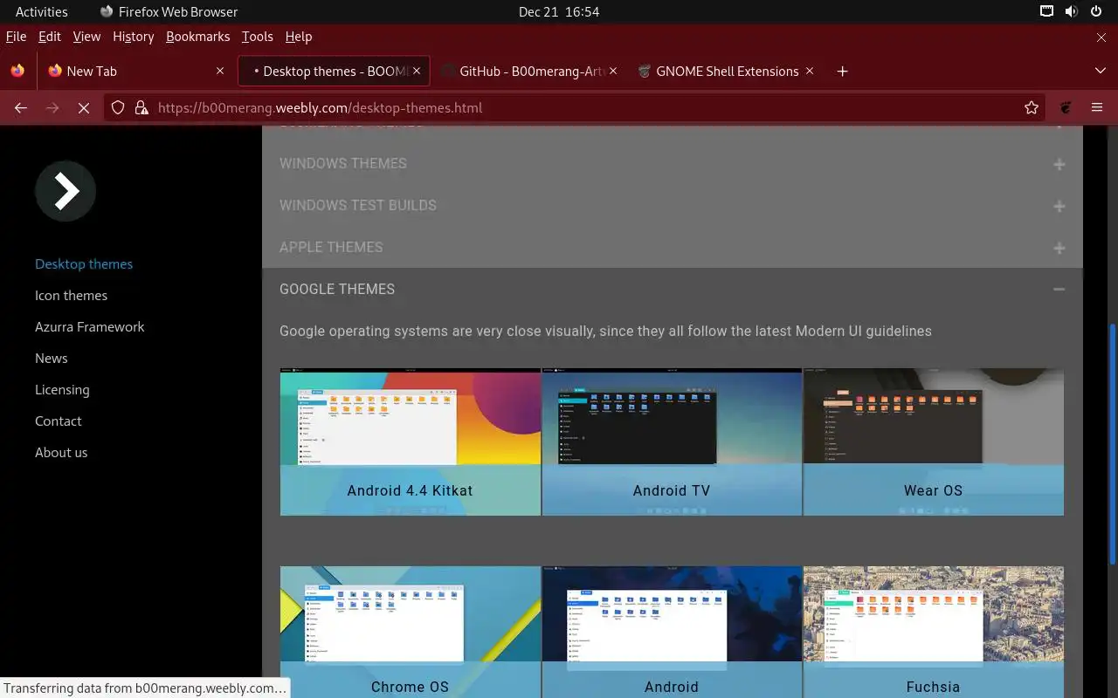Expand the Windows Themes section
This screenshot has height=698, width=1118.
click(673, 163)
